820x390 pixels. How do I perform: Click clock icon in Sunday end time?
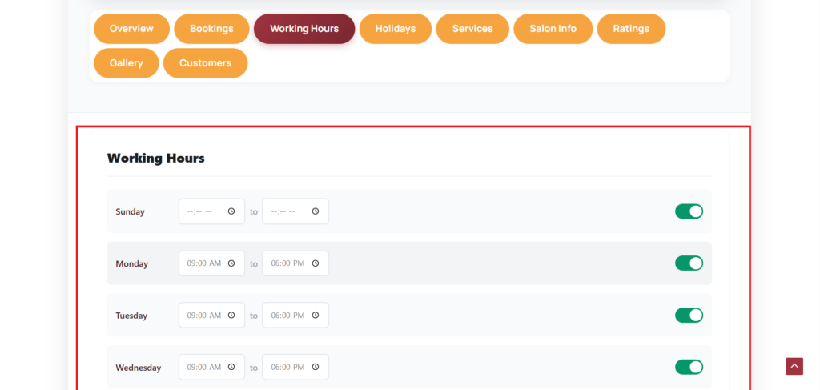point(316,211)
